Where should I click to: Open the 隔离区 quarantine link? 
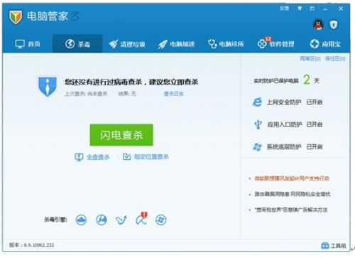310,58
